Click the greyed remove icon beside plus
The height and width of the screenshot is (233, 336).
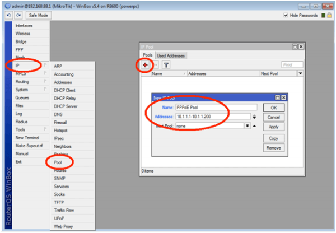pos(156,65)
